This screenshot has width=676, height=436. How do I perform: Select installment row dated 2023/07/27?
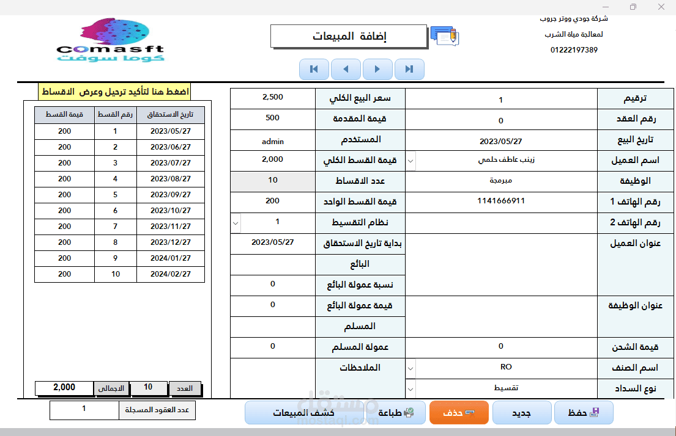119,163
